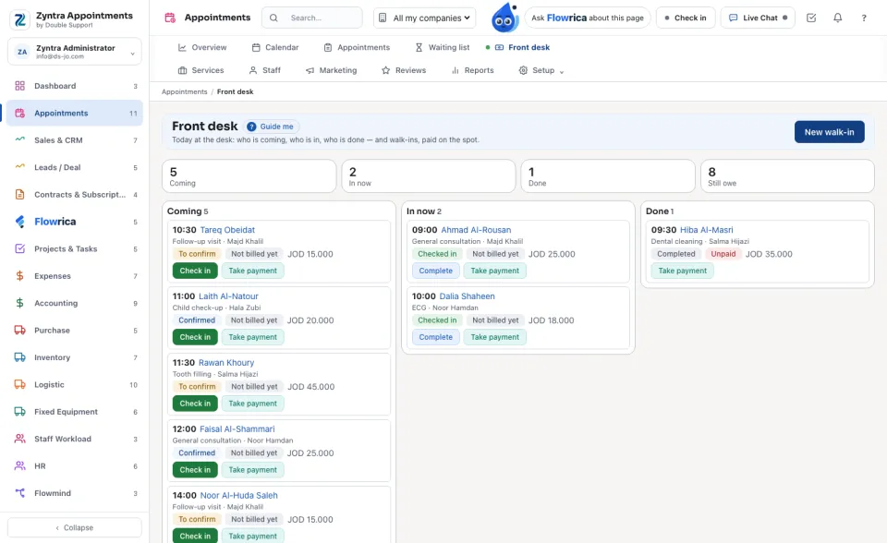Click the Sales & CRM sidebar icon
Image resolution: width=887 pixels, height=543 pixels.
(19, 139)
